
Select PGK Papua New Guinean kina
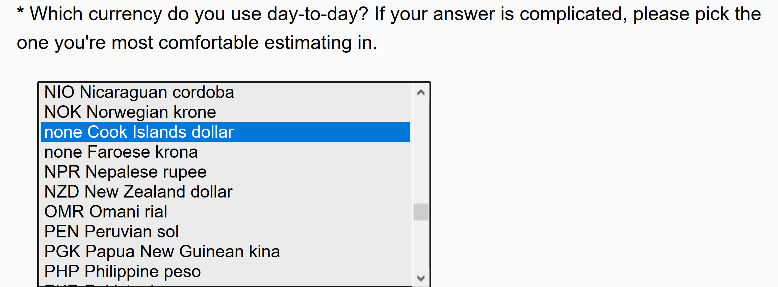[225, 252]
